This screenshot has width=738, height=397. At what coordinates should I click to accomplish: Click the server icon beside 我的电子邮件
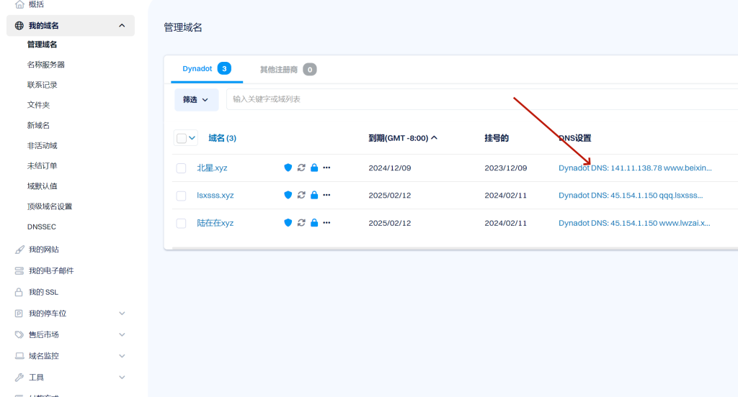click(19, 270)
